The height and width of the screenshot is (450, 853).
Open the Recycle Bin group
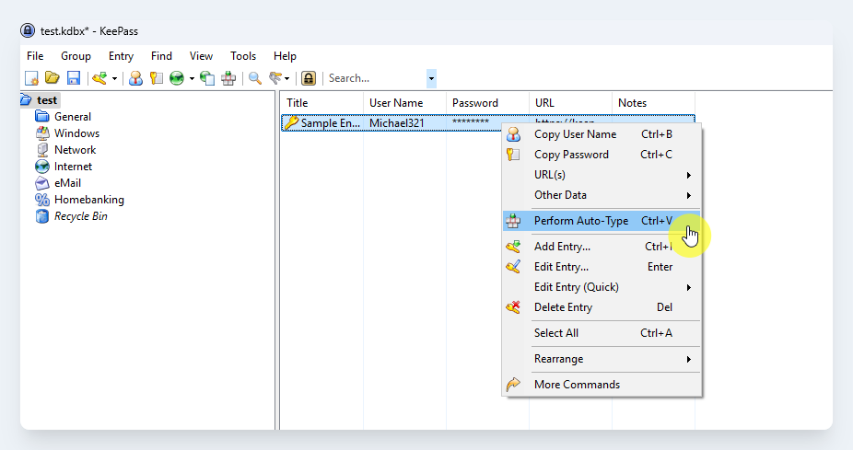[81, 216]
